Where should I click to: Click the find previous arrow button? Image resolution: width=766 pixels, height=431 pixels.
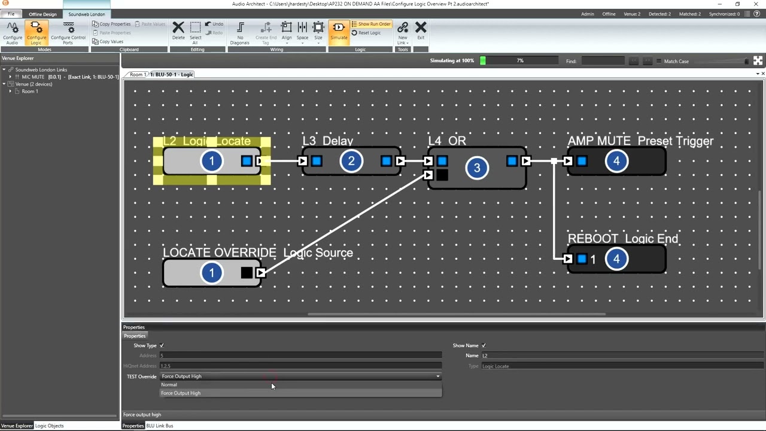633,61
